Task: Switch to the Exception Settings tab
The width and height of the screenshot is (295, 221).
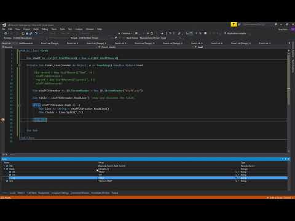Action: pyautogui.click(x=60, y=193)
